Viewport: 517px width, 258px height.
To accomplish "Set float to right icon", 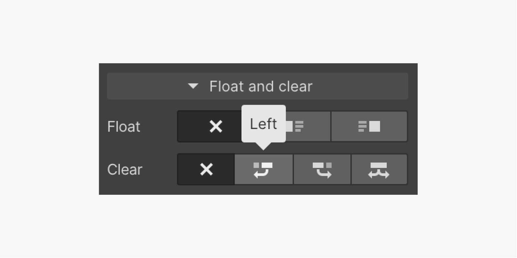I will [369, 126].
